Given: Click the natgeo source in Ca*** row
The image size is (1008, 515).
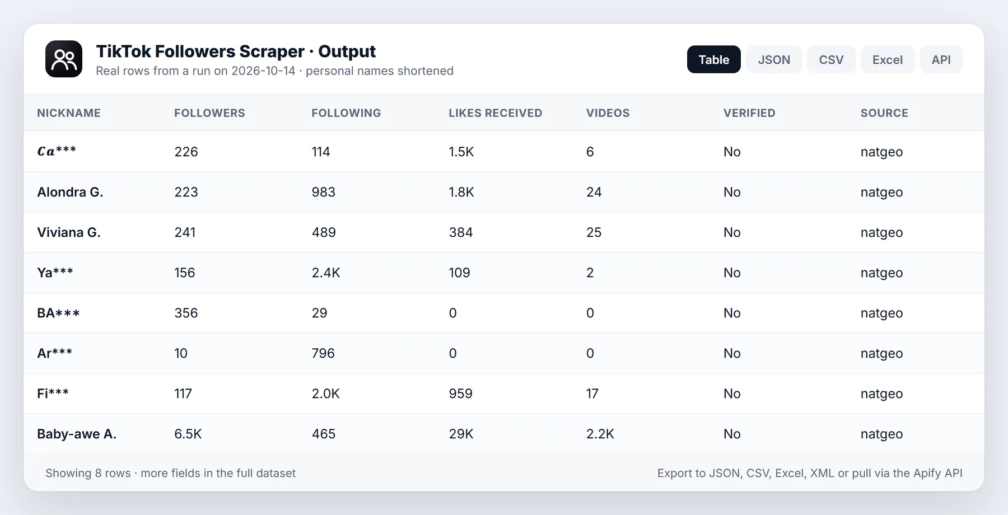Looking at the screenshot, I should (882, 152).
